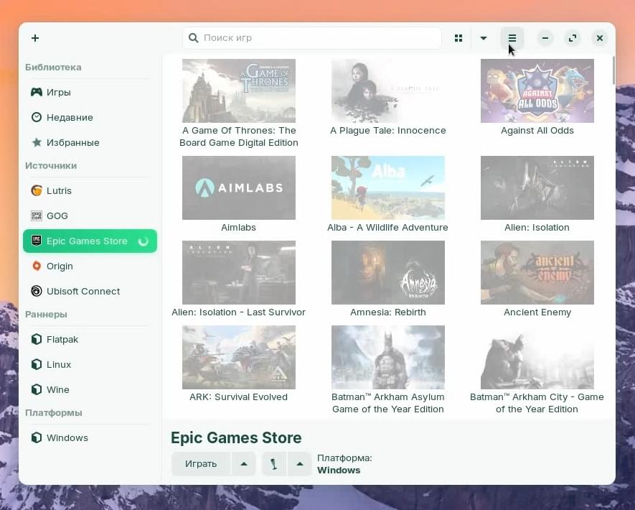Select the Lutris source label
This screenshot has width=635, height=510.
[x=59, y=190]
